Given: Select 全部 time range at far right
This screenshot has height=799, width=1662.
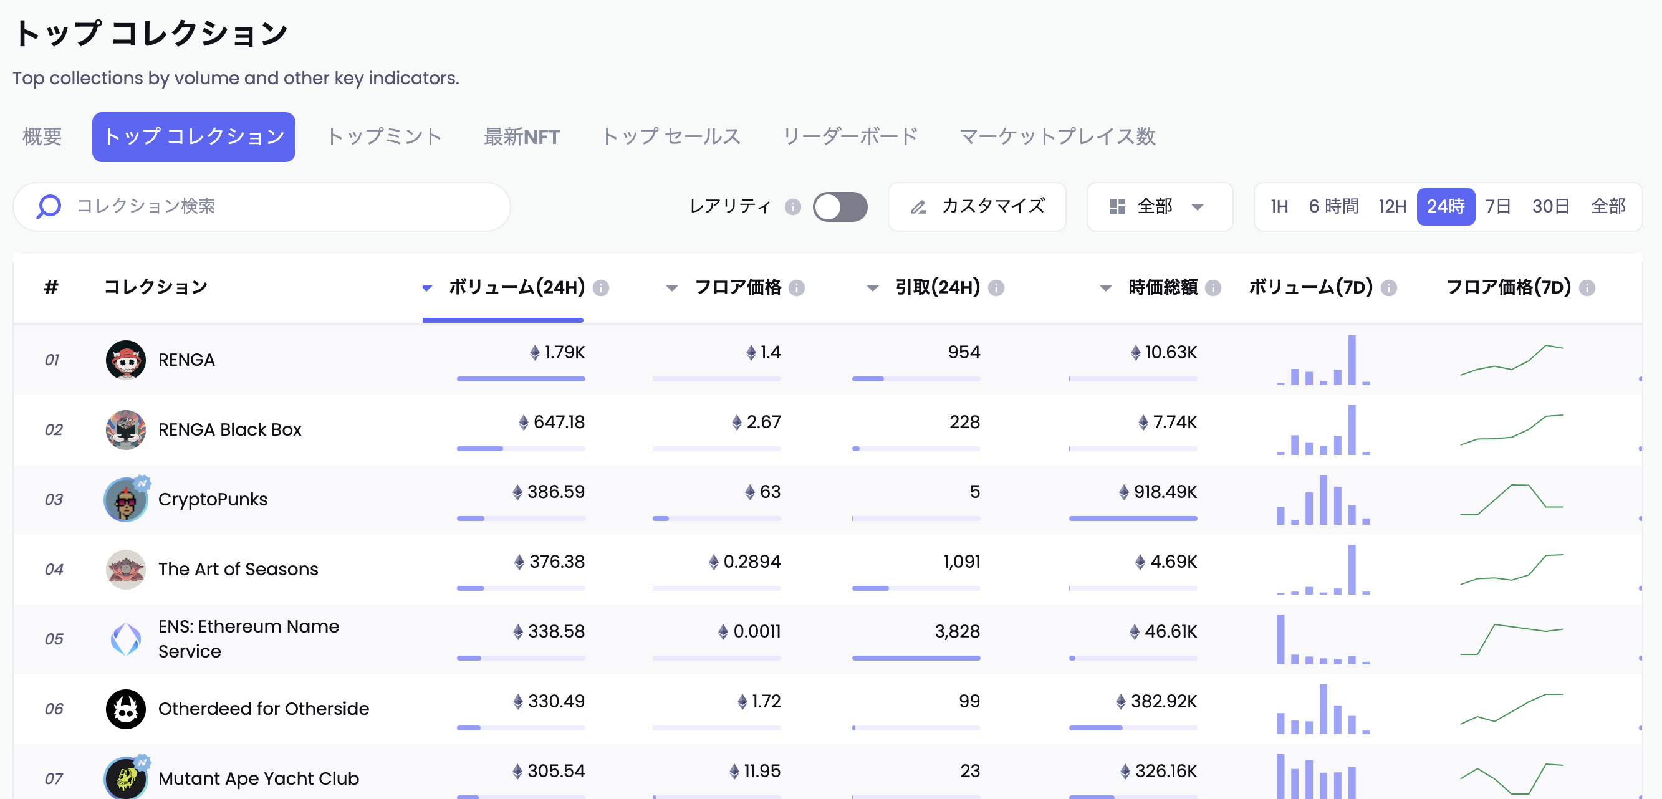Looking at the screenshot, I should (1607, 207).
